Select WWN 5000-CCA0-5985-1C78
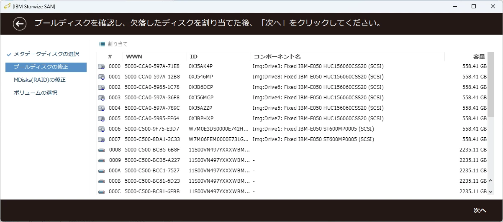Viewport: 503px width, 222px height. [x=152, y=87]
